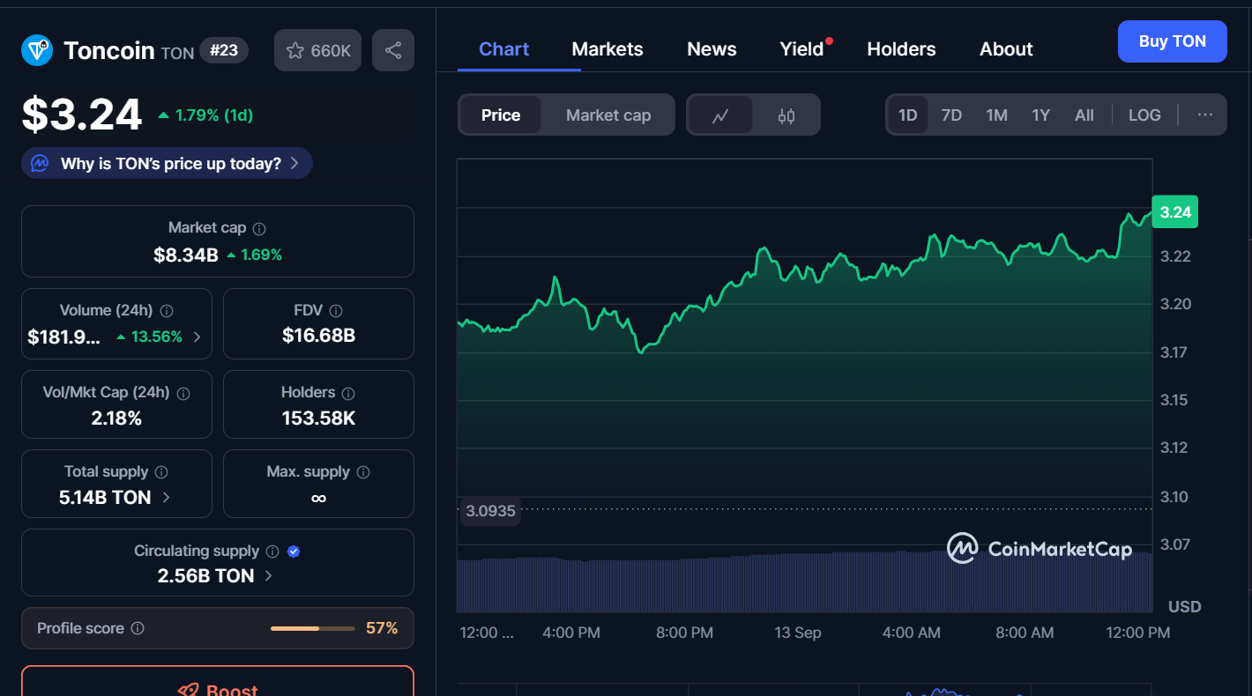Click the rocket icon on Boost button
Screen dimensions: 1252x696
[187, 690]
